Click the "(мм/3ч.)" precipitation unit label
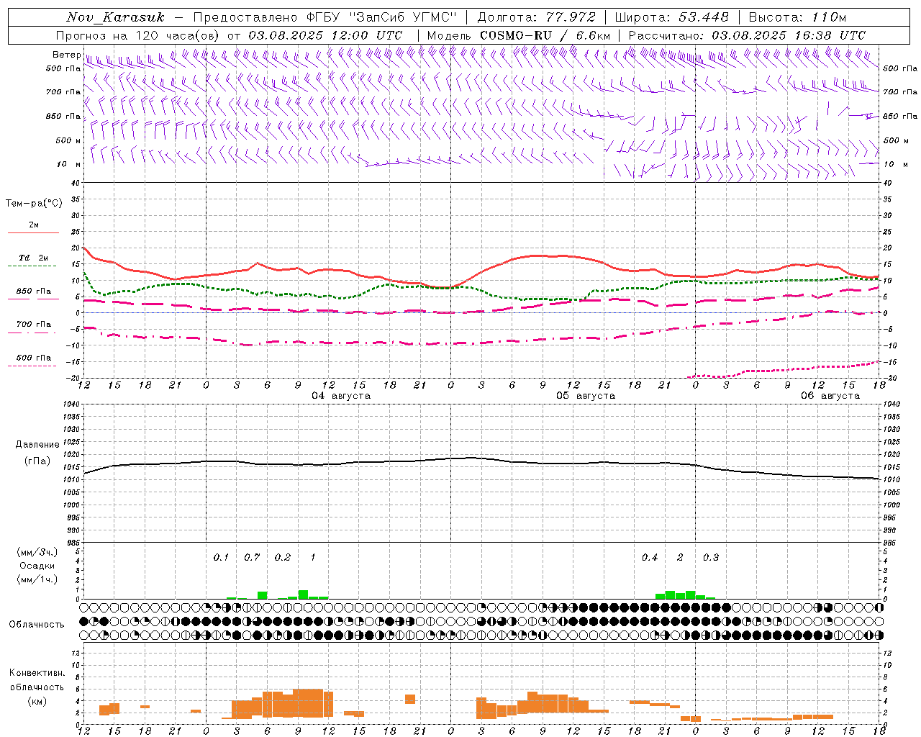921x737 pixels. (x=37, y=553)
